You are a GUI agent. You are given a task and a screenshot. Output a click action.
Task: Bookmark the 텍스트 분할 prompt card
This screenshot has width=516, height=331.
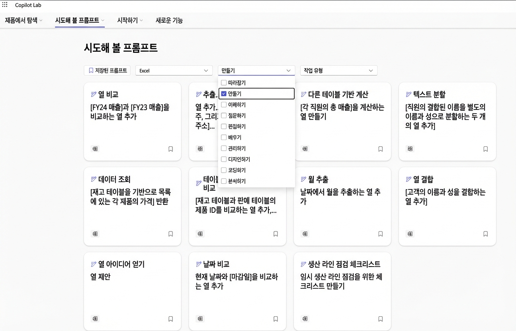coord(485,149)
